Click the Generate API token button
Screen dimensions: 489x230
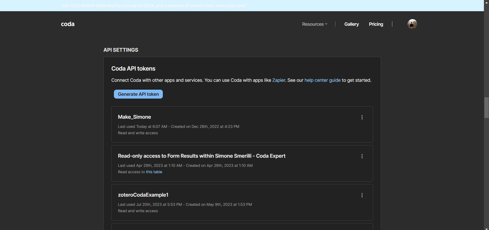138,94
